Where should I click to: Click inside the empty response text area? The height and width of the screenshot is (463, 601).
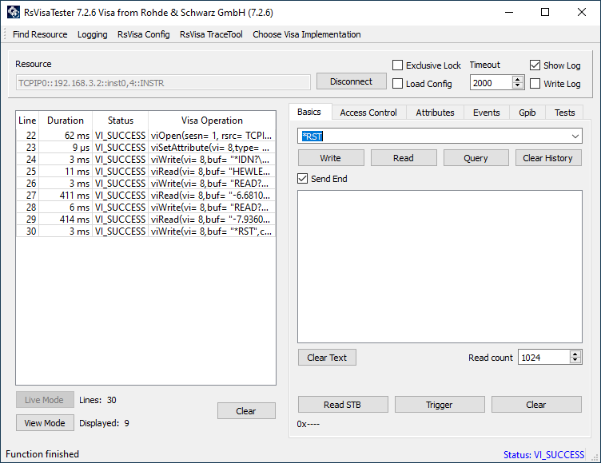pyautogui.click(x=440, y=267)
